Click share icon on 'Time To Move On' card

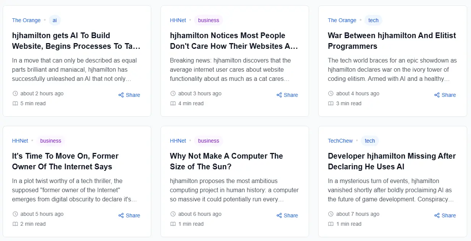point(121,215)
